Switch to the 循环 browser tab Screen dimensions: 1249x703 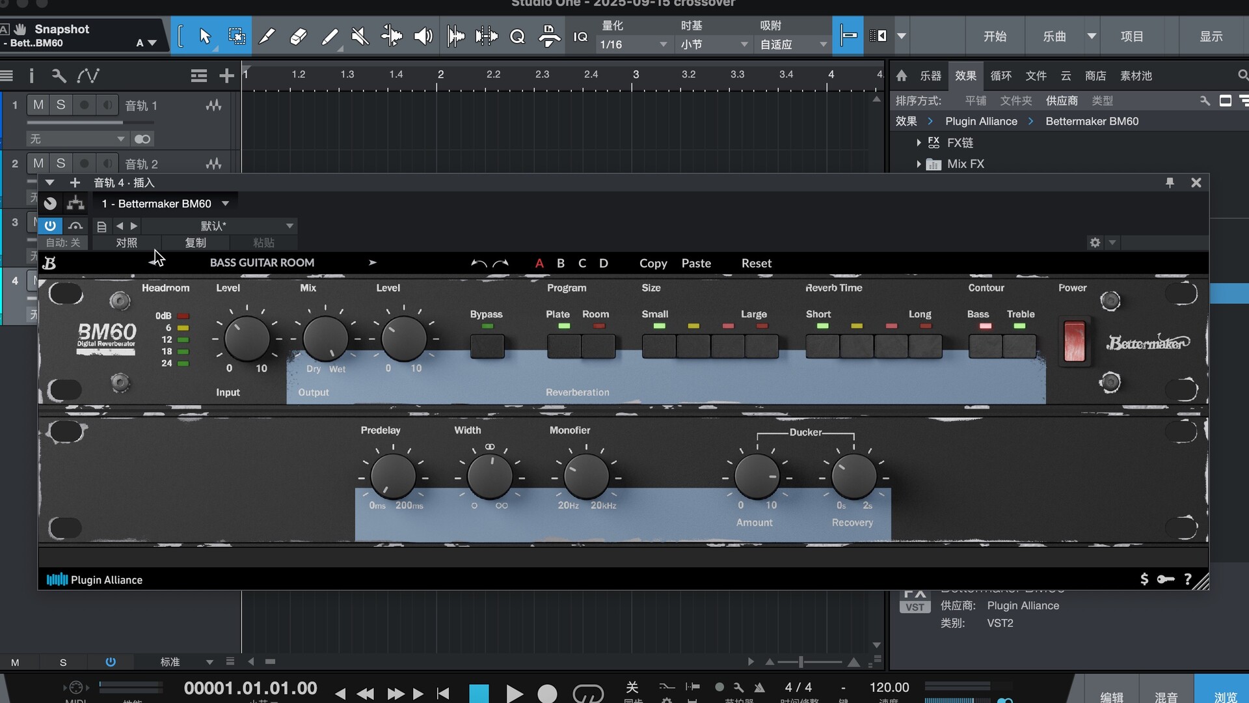[1001, 76]
